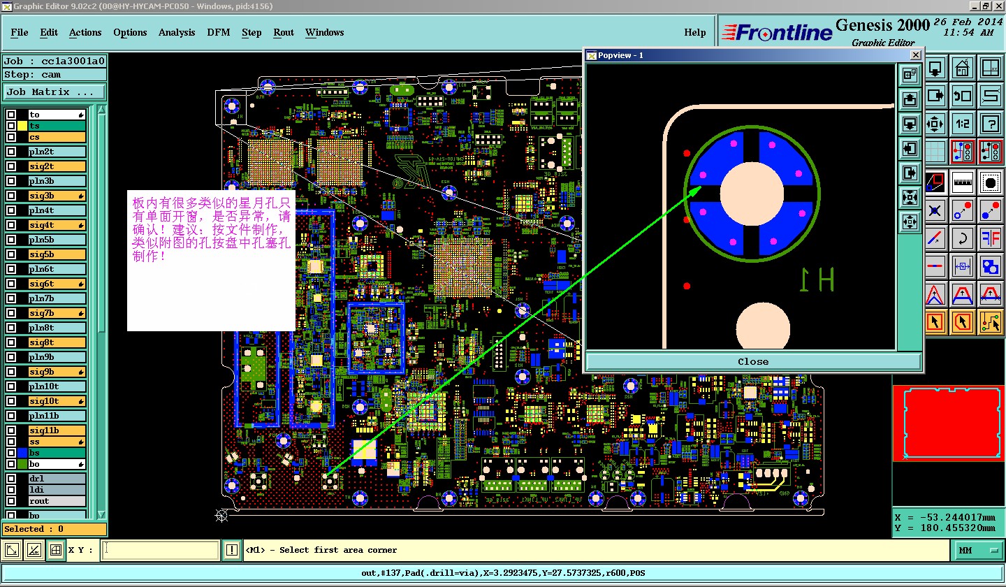This screenshot has width=1006, height=587.
Task: Click the top icon in Popview side toolbar
Action: 910,75
